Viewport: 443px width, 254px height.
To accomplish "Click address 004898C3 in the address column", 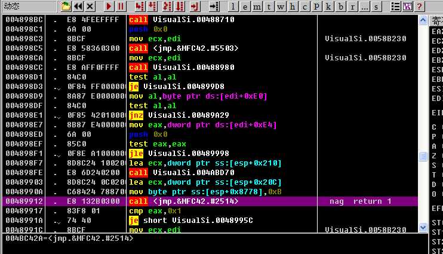I will click(x=24, y=39).
